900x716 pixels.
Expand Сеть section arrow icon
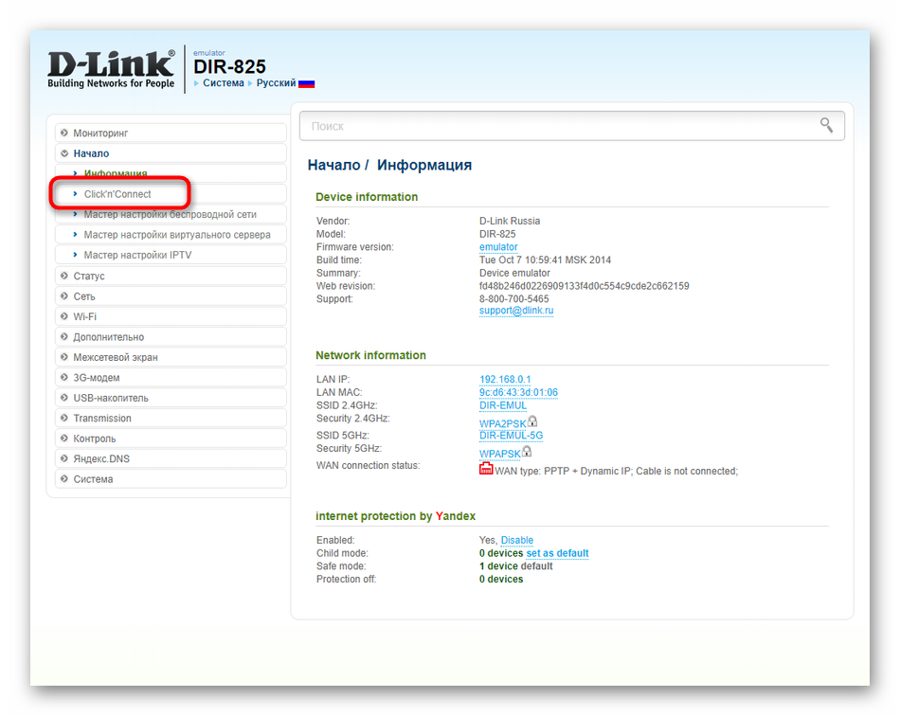tap(64, 296)
